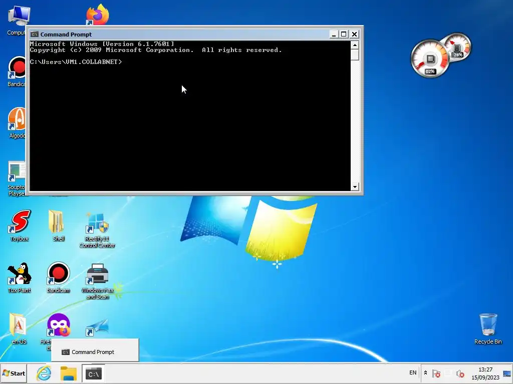Screen dimensions: 513x384
Task: Open the en-US folder icon
Action: [19, 328]
